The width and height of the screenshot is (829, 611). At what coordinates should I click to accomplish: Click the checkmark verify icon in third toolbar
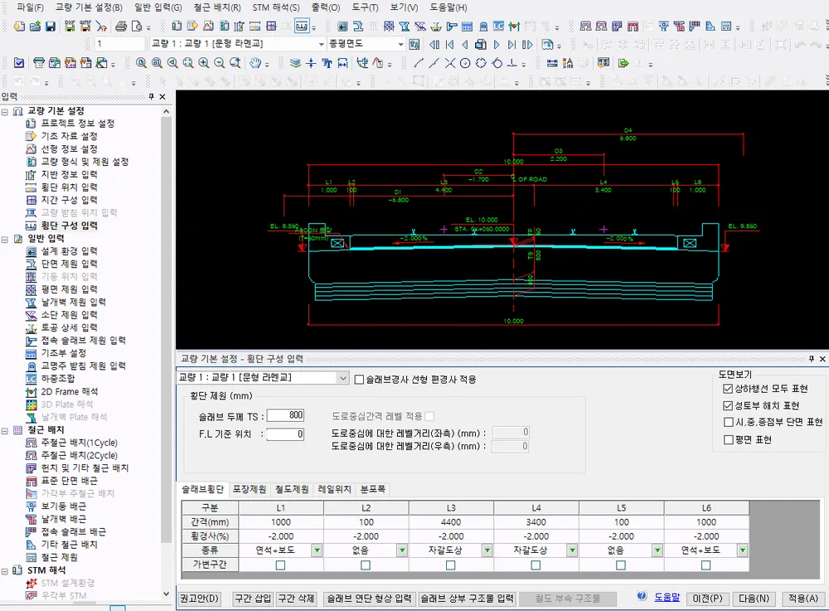tap(19, 63)
